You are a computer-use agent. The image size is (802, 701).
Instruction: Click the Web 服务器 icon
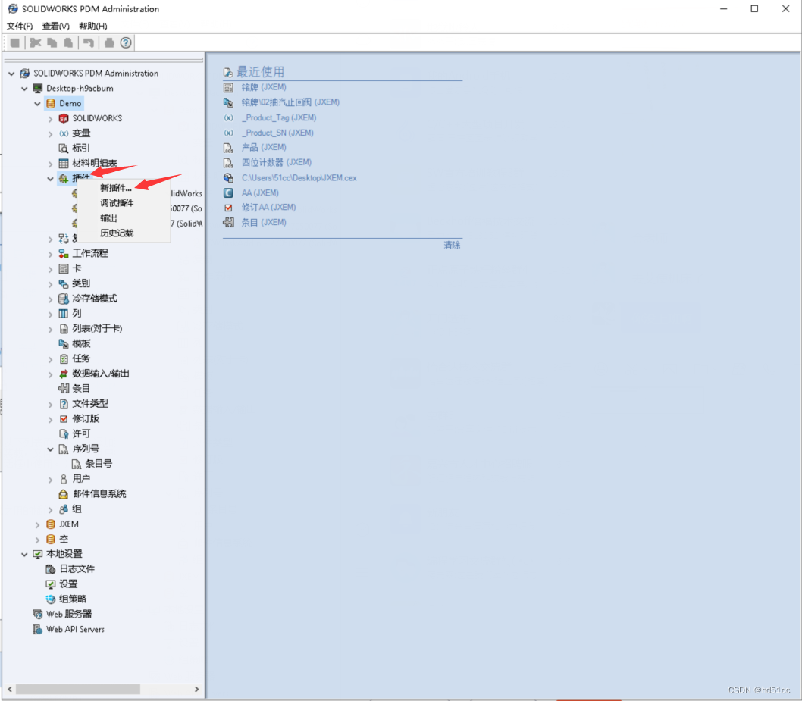pos(37,614)
